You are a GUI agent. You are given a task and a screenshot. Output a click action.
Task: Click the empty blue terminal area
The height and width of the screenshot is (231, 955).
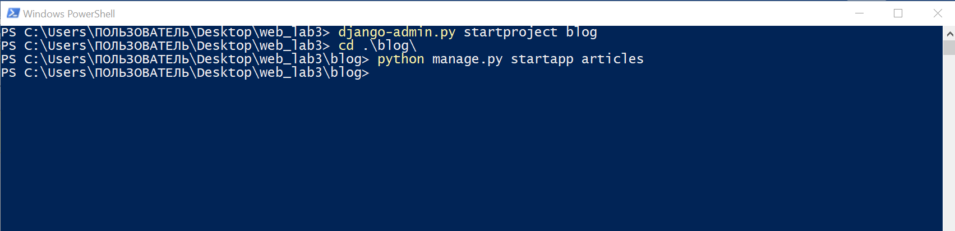click(471, 157)
